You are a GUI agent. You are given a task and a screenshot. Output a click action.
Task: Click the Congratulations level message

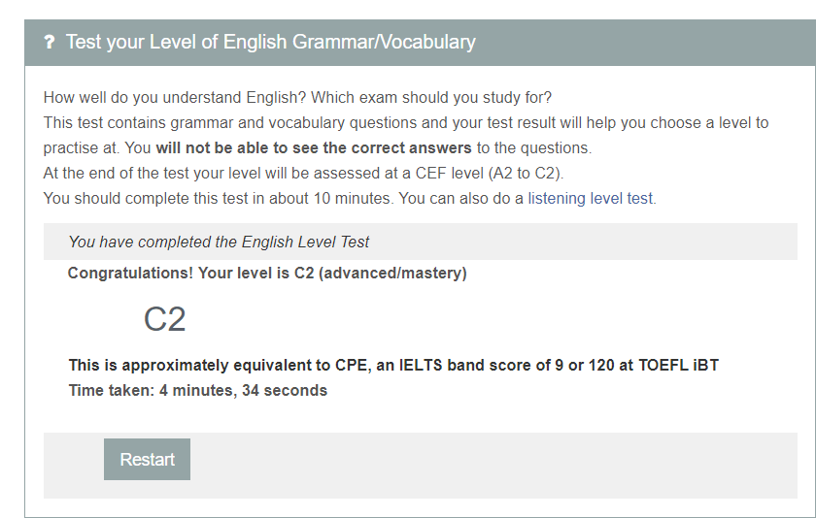point(267,274)
